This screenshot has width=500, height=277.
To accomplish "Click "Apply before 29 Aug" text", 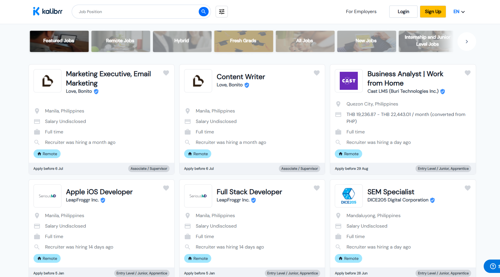I will point(351,169).
